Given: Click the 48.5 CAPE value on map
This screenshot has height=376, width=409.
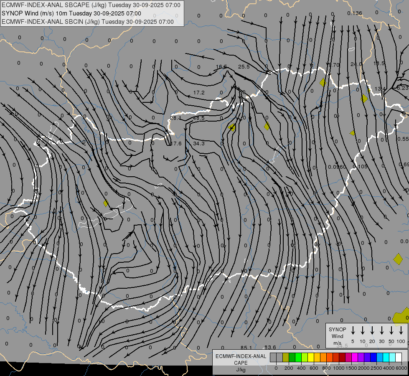Looking at the screenshot, I should [199, 118].
